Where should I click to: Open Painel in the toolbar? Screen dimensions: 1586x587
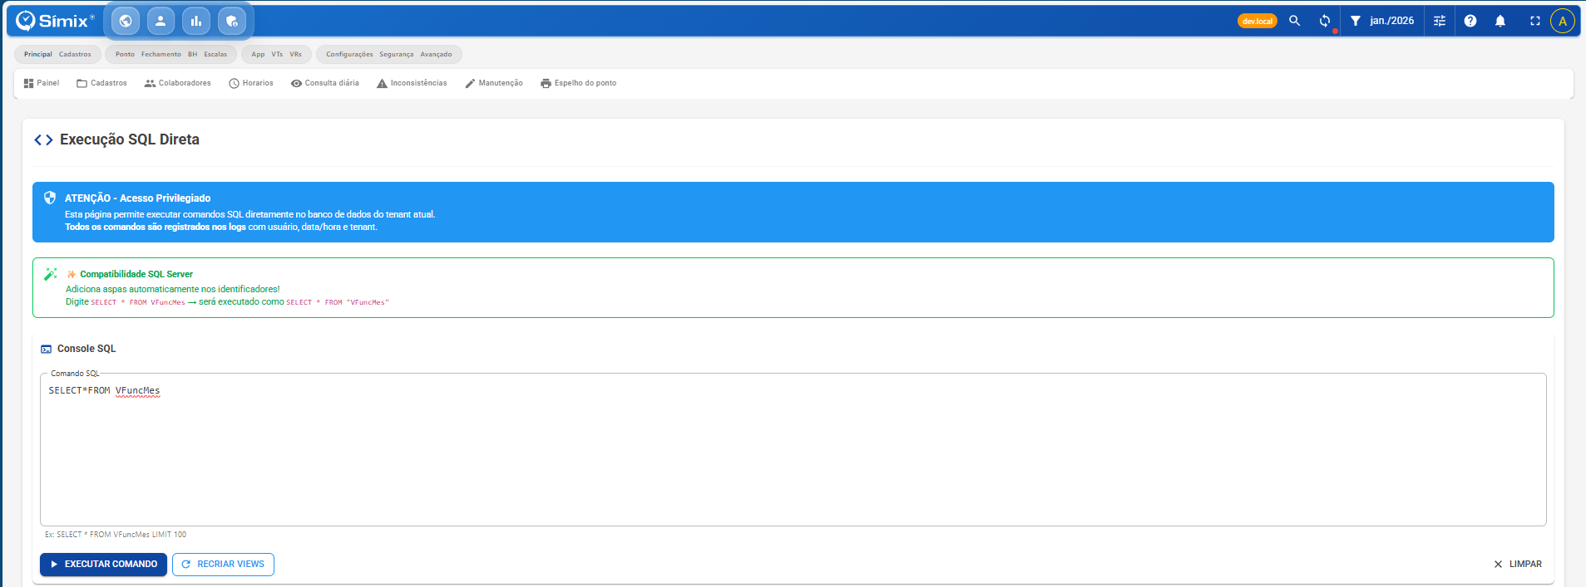[x=42, y=83]
